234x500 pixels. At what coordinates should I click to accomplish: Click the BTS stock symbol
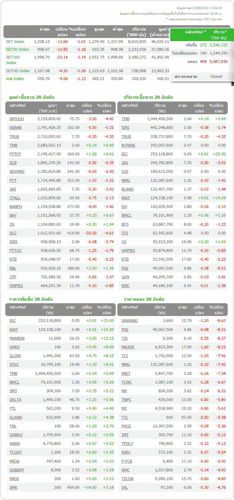125,224
